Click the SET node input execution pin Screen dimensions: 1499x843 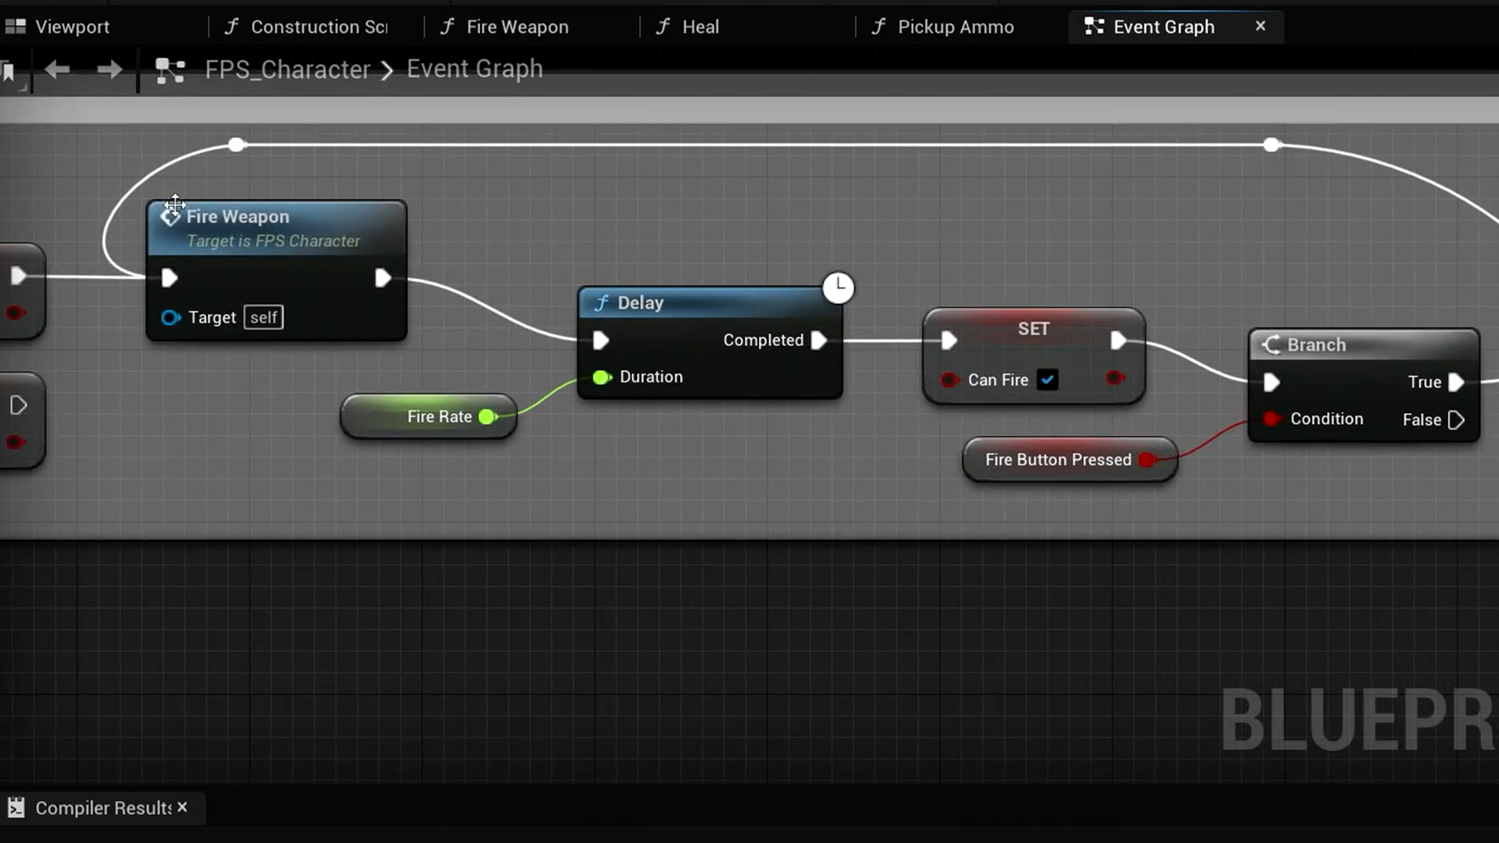949,340
